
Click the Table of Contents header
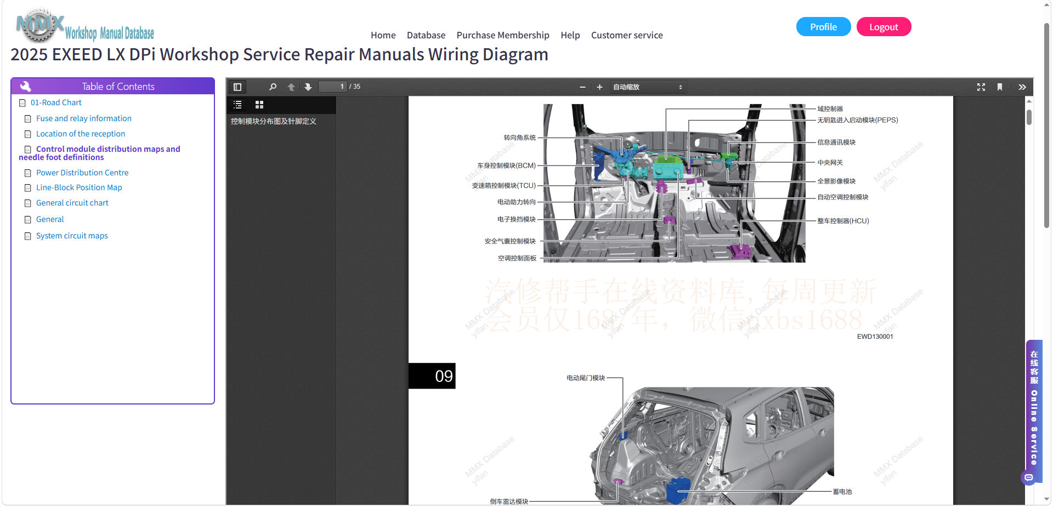pyautogui.click(x=112, y=86)
